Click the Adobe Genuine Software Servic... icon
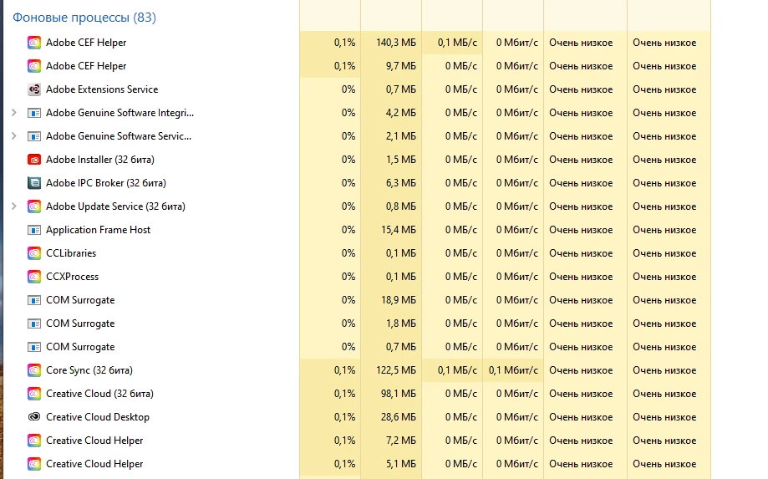This screenshot has height=479, width=768. [x=33, y=136]
